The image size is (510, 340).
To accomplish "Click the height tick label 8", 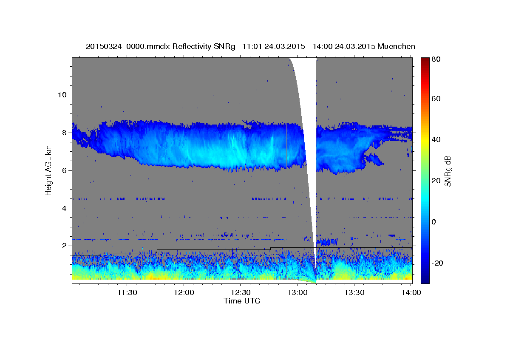I will [x=64, y=133].
